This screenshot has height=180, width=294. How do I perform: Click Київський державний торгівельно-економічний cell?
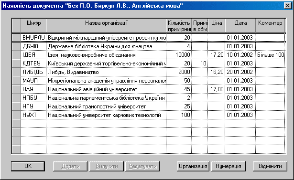pyautogui.click(x=106, y=64)
